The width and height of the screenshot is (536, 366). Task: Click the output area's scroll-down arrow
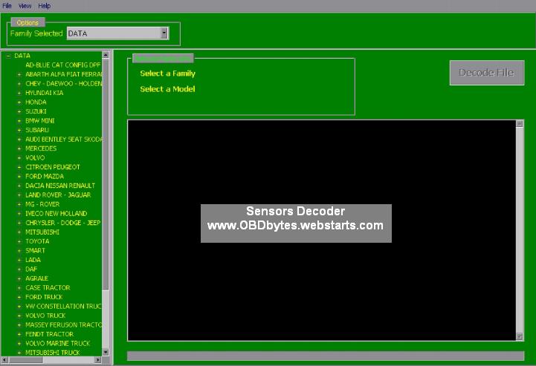click(520, 336)
